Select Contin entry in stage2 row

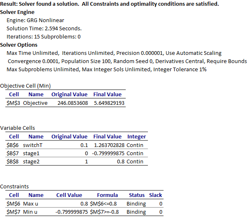(135, 162)
